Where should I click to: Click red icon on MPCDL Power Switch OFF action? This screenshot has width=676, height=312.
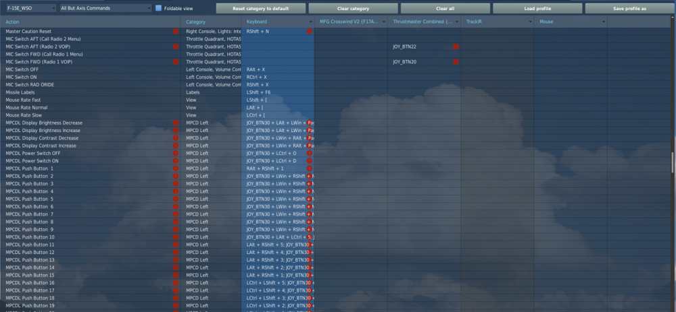click(176, 154)
